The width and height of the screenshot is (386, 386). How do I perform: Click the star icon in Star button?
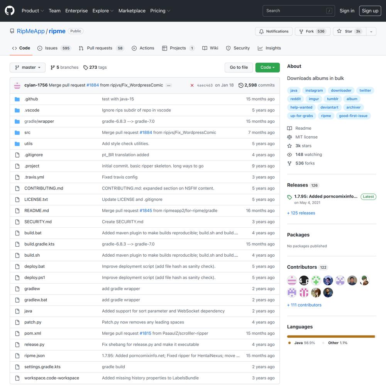tap(339, 31)
